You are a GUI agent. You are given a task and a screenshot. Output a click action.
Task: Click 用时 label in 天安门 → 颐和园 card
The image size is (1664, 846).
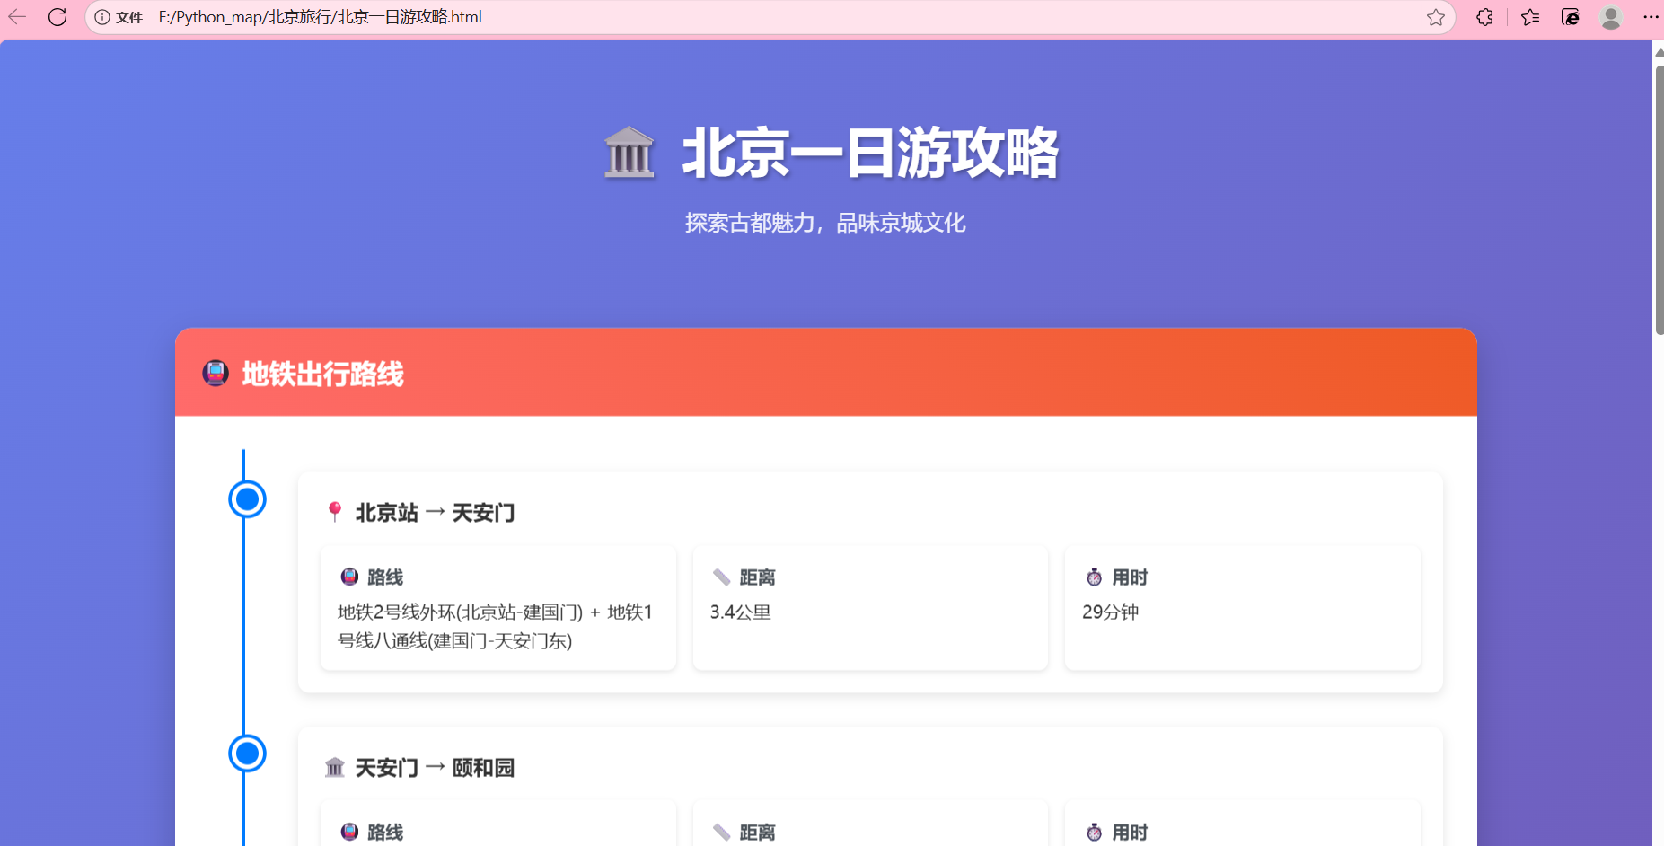click(1130, 833)
